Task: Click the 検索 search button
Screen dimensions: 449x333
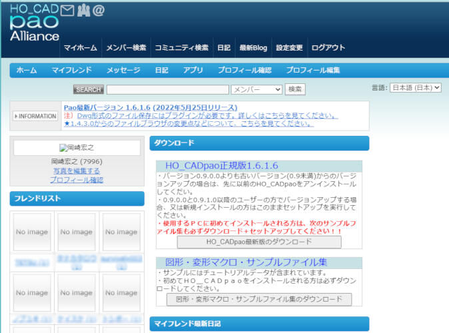Action: (295, 89)
